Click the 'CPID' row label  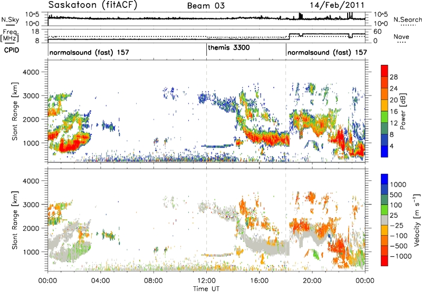point(12,50)
